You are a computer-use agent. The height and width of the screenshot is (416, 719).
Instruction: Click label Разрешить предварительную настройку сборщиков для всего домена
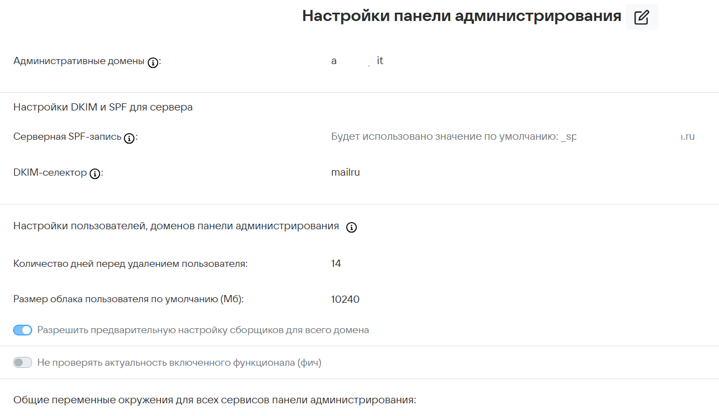203,330
